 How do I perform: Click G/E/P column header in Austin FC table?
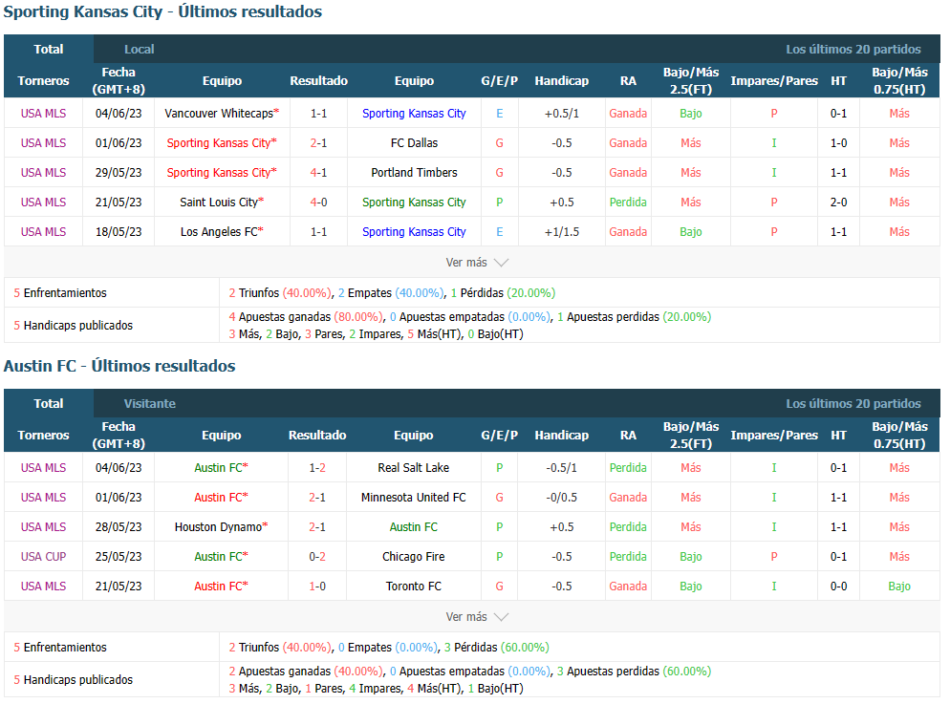pyautogui.click(x=499, y=436)
